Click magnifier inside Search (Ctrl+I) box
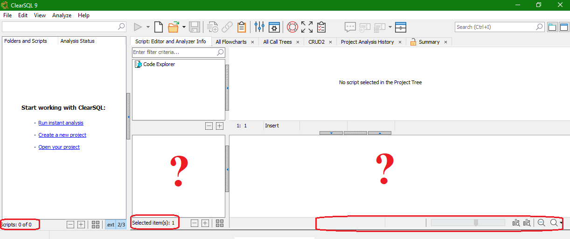The image size is (570, 239). click(x=540, y=27)
